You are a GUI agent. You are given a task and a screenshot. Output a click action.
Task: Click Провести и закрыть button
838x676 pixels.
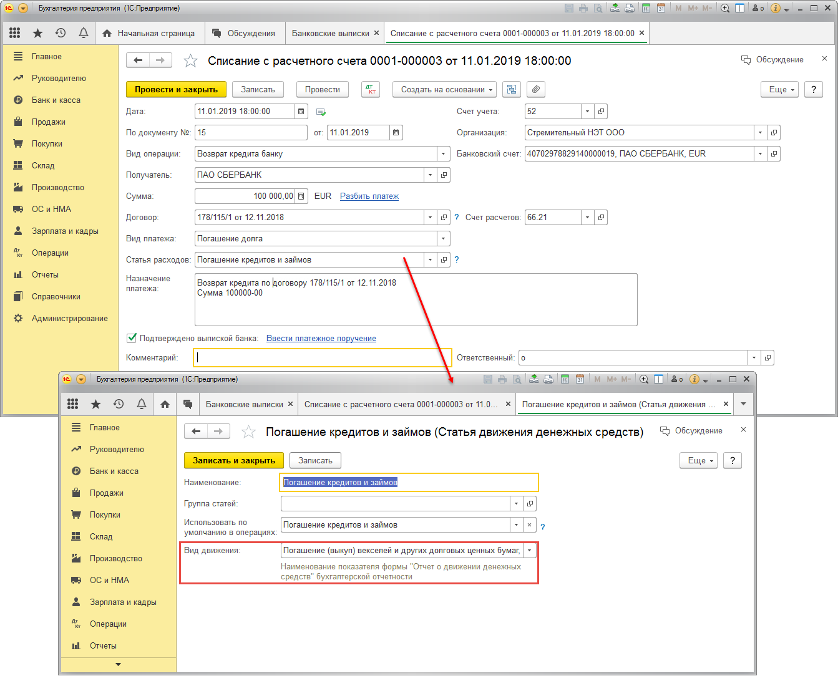176,90
